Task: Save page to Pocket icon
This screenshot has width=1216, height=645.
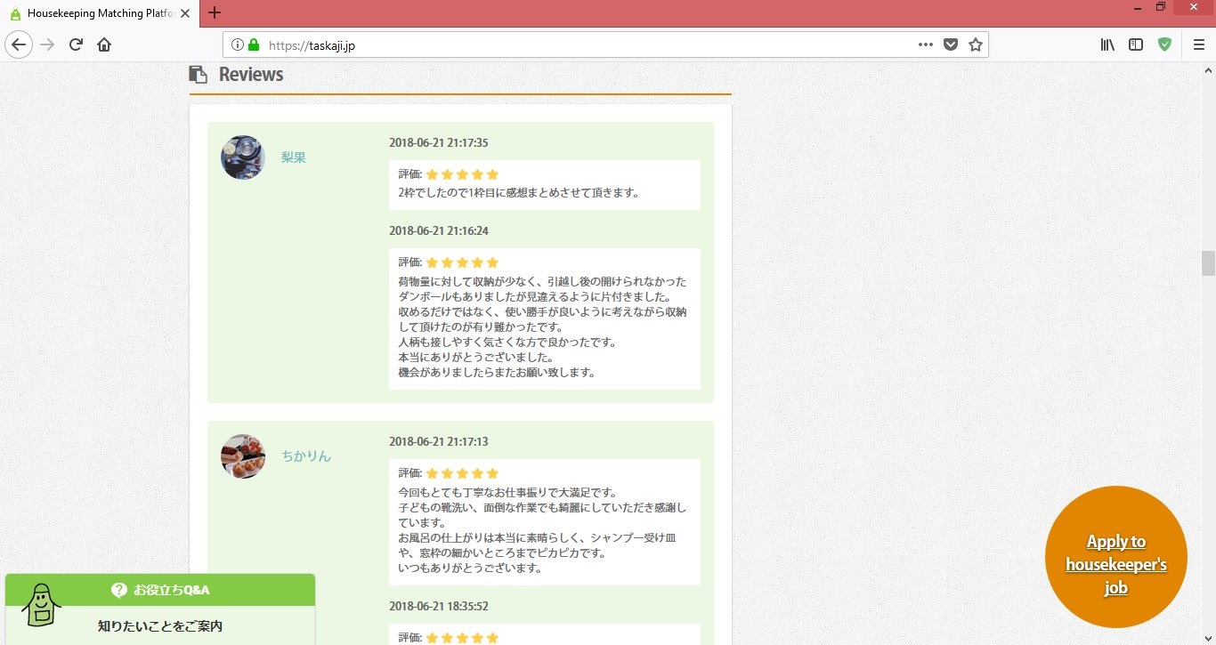Action: pyautogui.click(x=951, y=44)
